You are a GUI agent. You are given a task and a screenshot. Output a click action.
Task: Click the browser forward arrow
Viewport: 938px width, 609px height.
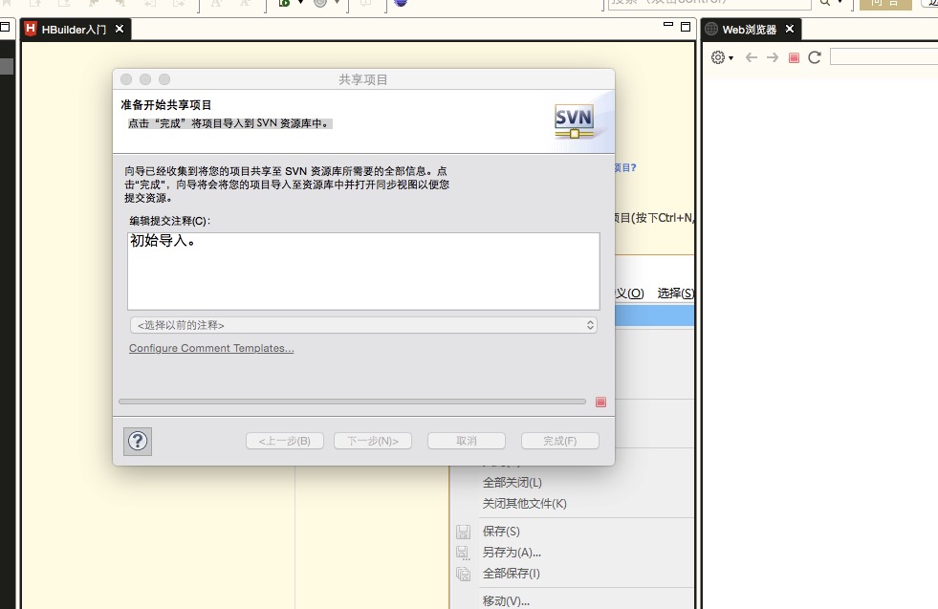click(773, 57)
